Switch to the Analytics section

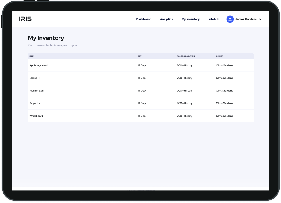click(x=166, y=19)
